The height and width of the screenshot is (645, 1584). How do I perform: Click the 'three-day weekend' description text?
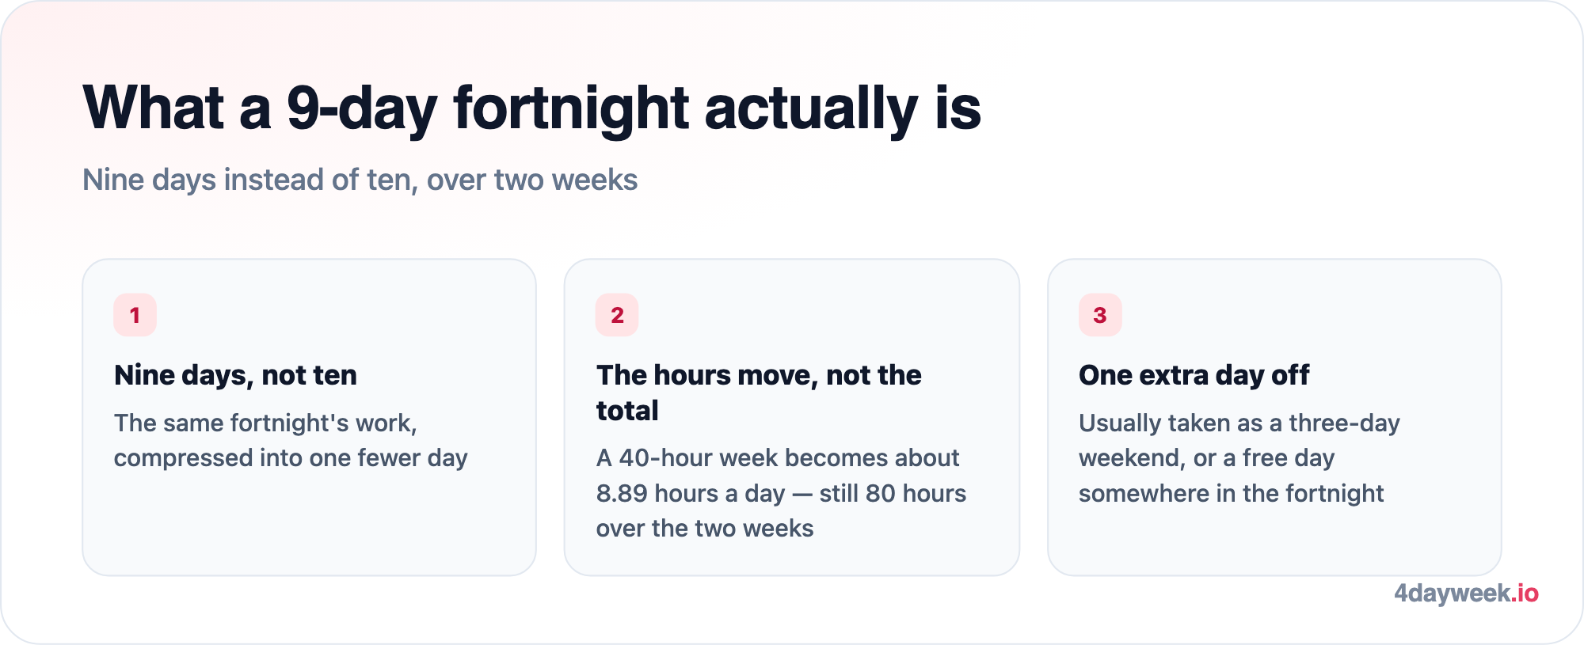point(1239,441)
